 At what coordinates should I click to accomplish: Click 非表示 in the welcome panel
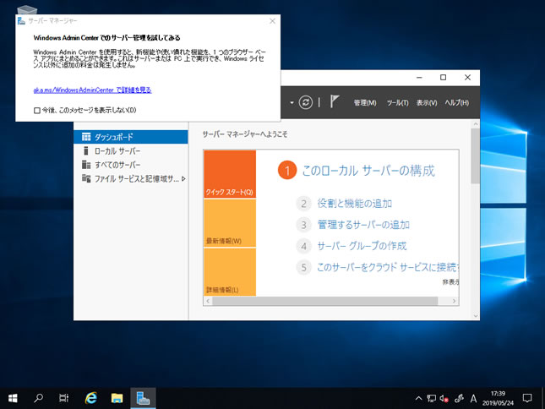coord(450,281)
